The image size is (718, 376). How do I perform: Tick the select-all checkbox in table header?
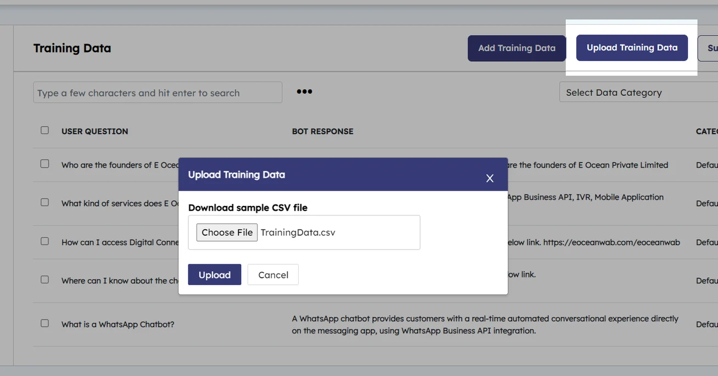point(44,130)
